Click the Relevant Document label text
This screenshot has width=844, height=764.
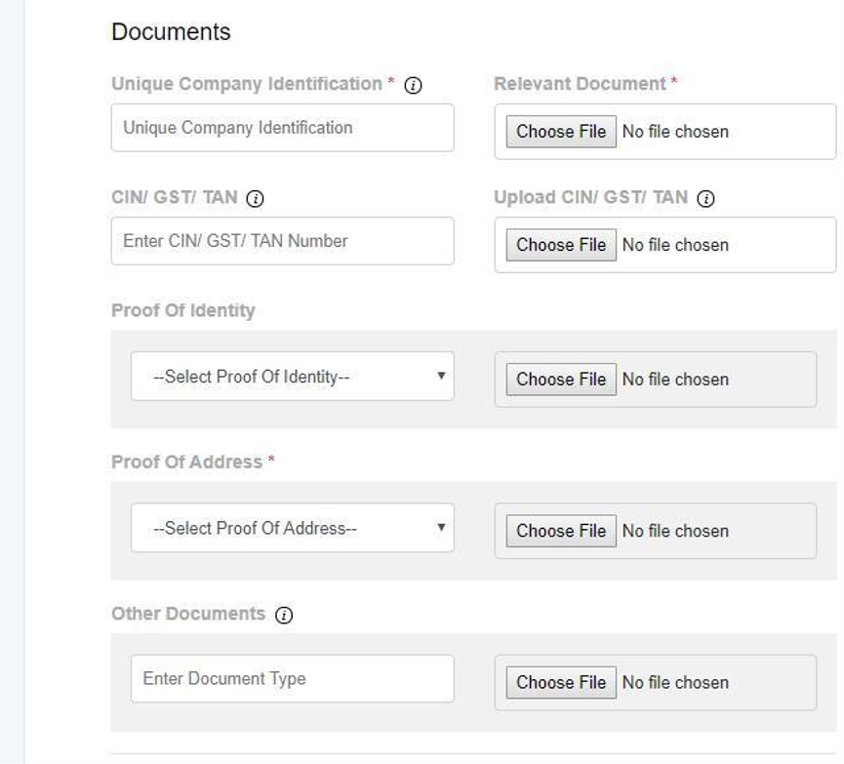pos(580,84)
